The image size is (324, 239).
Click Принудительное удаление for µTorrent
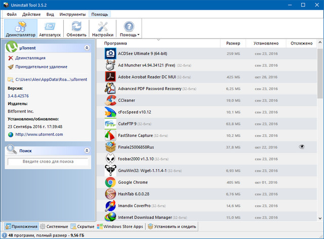coord(40,66)
